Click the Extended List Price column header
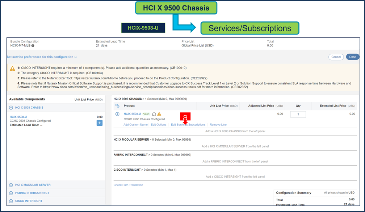Screen dimensions: 365x212 337,106
